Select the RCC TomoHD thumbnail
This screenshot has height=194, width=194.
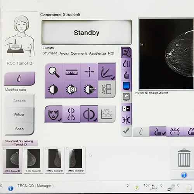click(12, 160)
